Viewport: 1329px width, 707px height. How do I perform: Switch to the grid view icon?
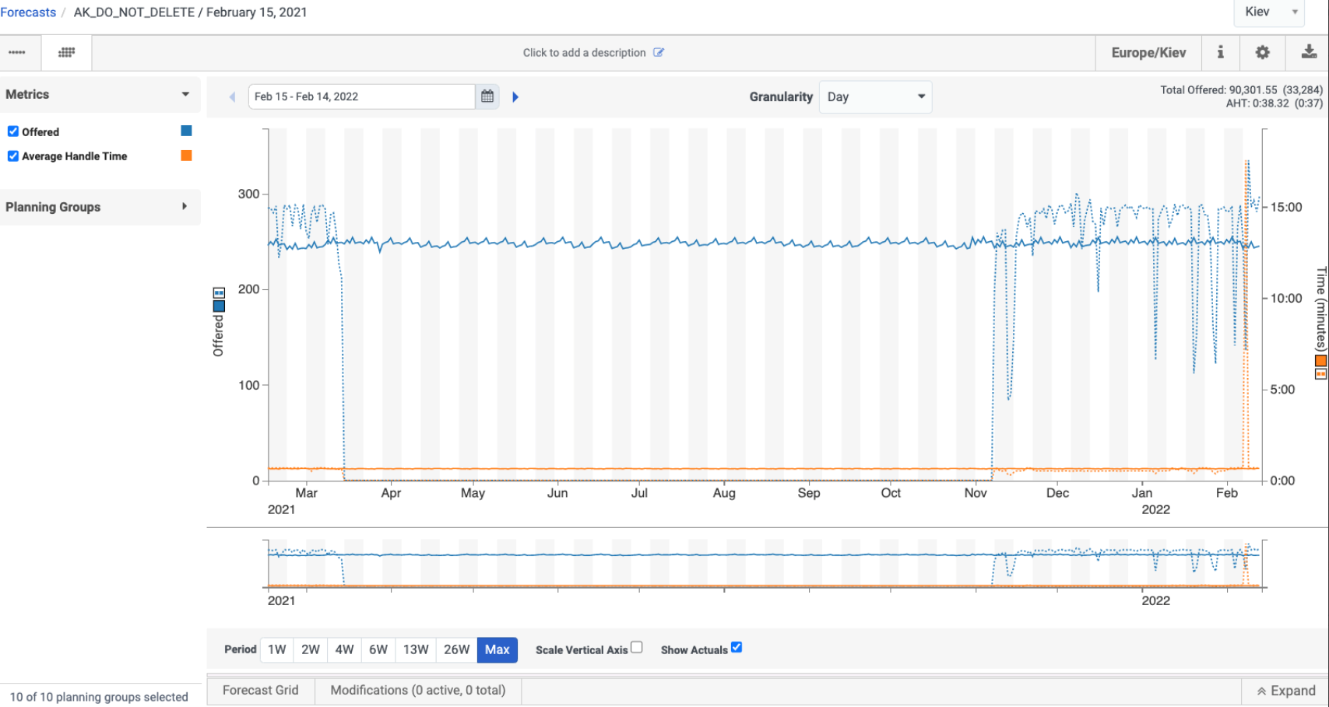(x=67, y=52)
